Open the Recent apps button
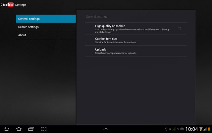Viewport: 212px width, 133px height. pos(31,129)
